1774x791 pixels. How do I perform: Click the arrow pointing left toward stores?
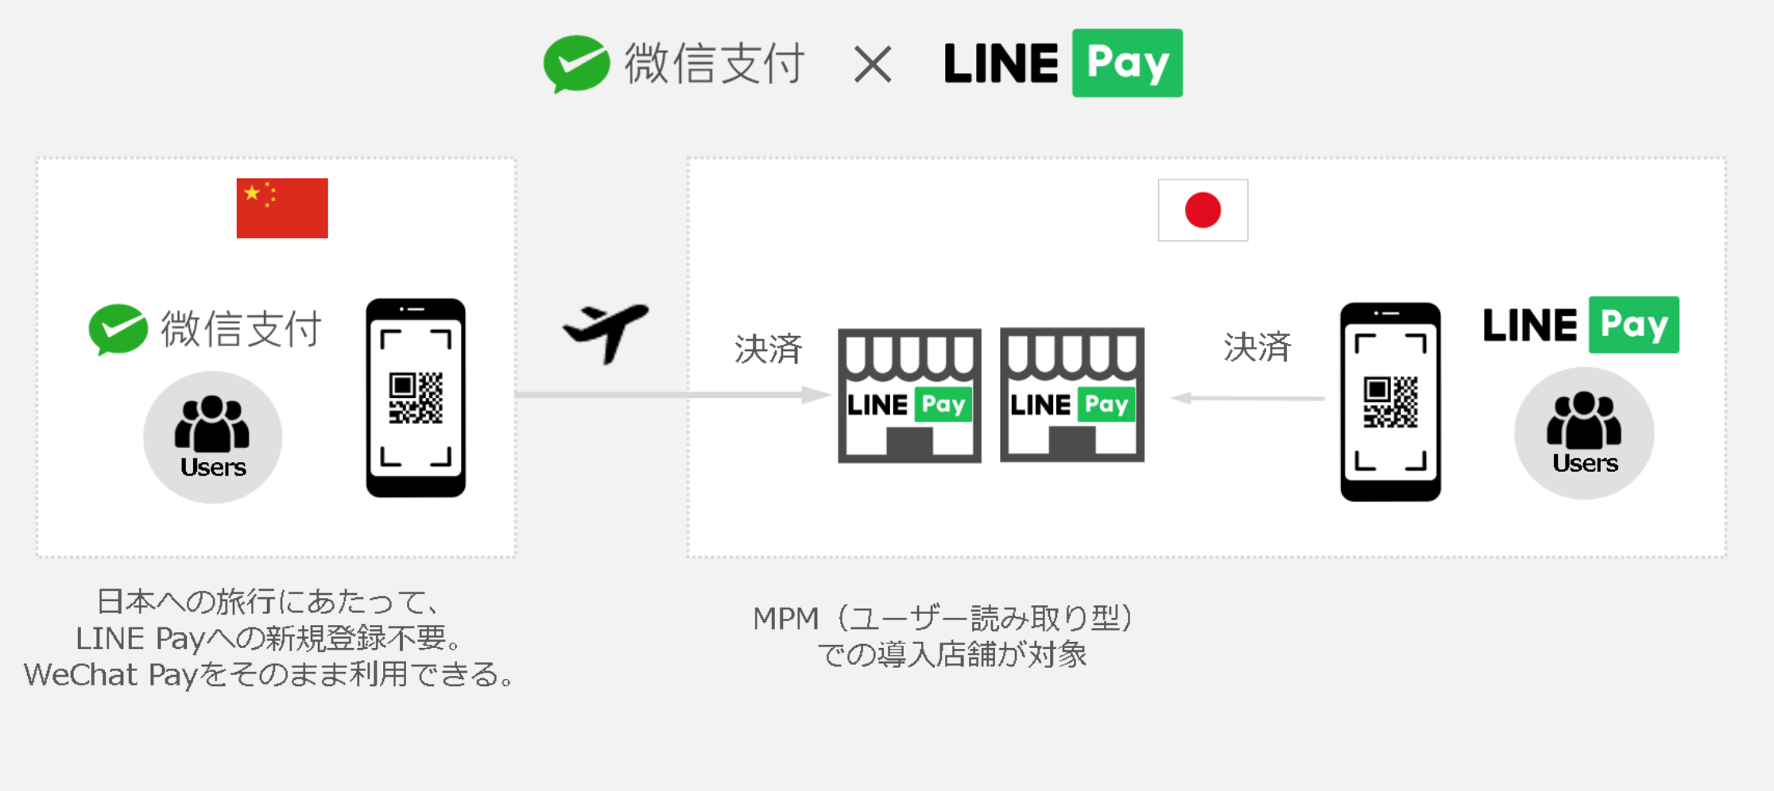[1248, 398]
